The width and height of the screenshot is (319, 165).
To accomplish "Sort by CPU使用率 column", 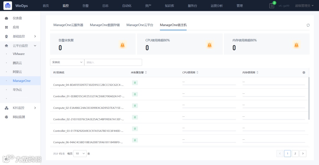I will [x=197, y=72].
